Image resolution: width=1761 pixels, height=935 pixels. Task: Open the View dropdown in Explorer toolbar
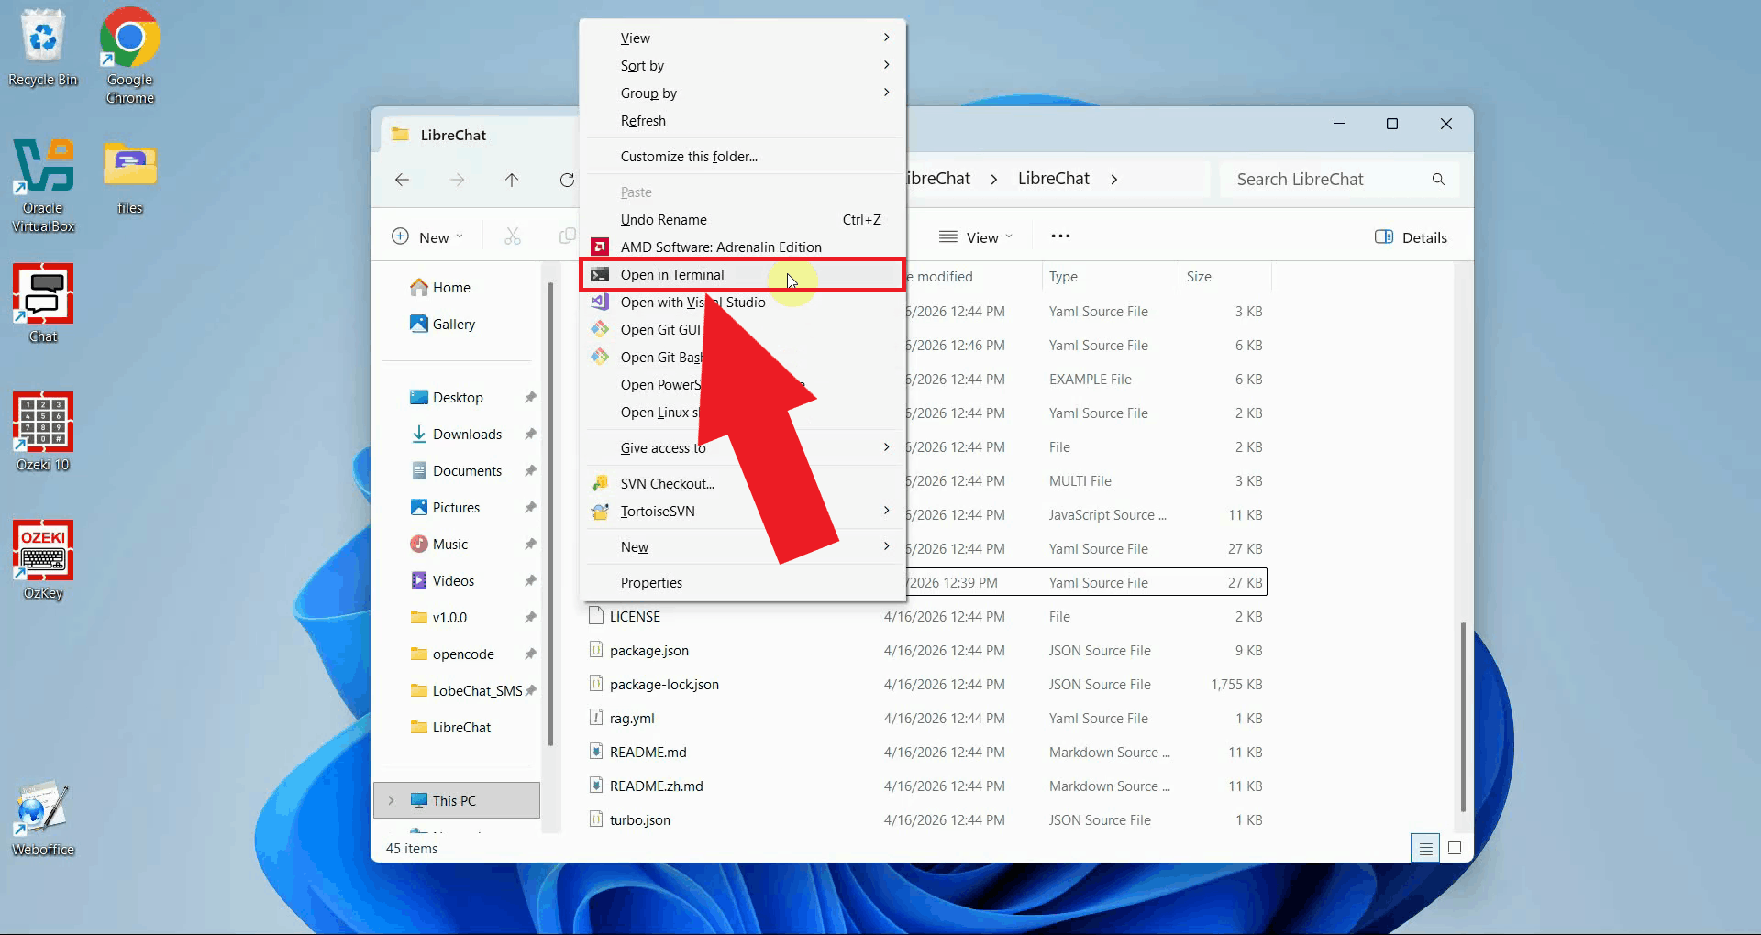click(x=976, y=237)
